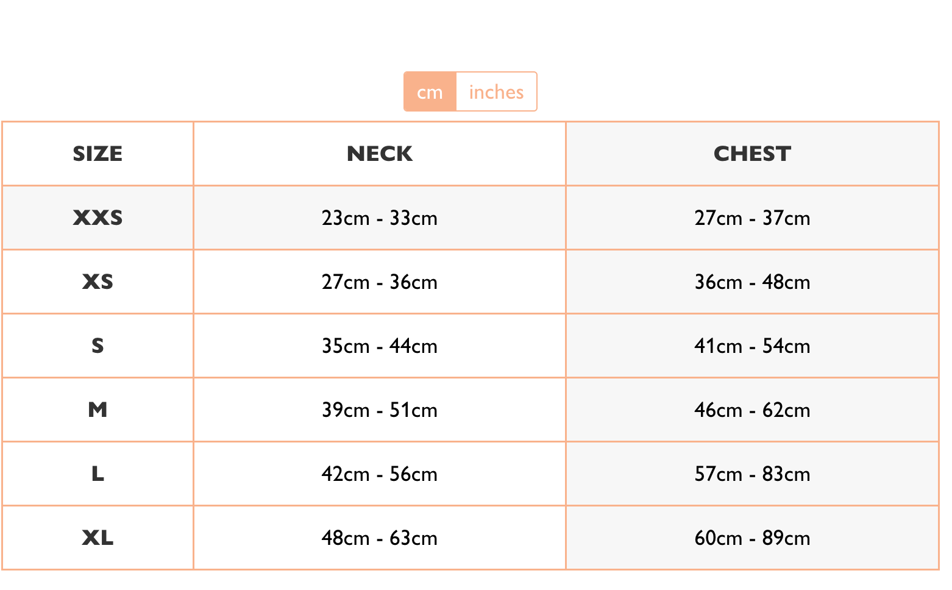The width and height of the screenshot is (952, 590).
Task: Select the XXS size row label
Action: click(98, 218)
